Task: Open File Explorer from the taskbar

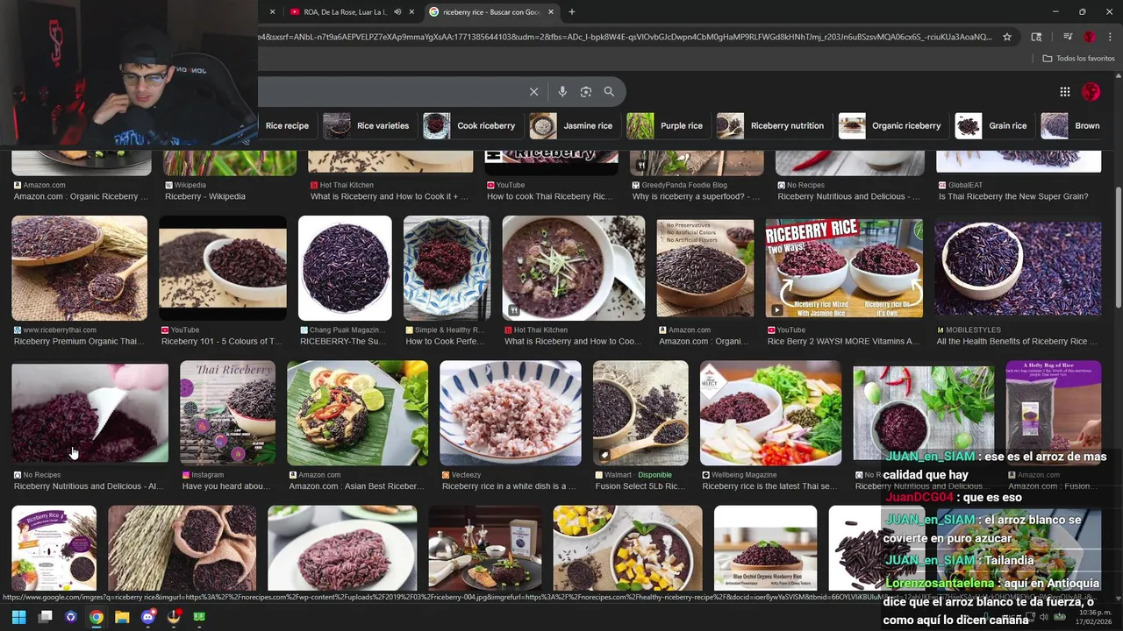Action: tap(122, 617)
